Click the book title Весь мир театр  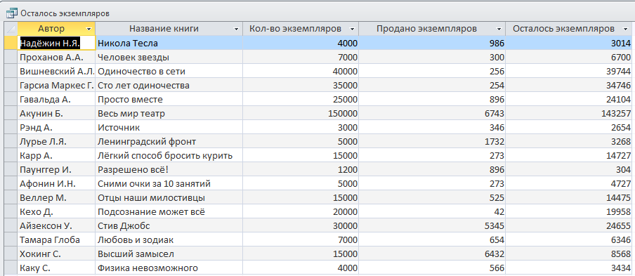[131, 114]
